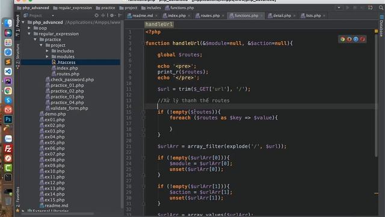Collapse the regular_expression folder
The width and height of the screenshot is (385, 217).
click(x=29, y=34)
